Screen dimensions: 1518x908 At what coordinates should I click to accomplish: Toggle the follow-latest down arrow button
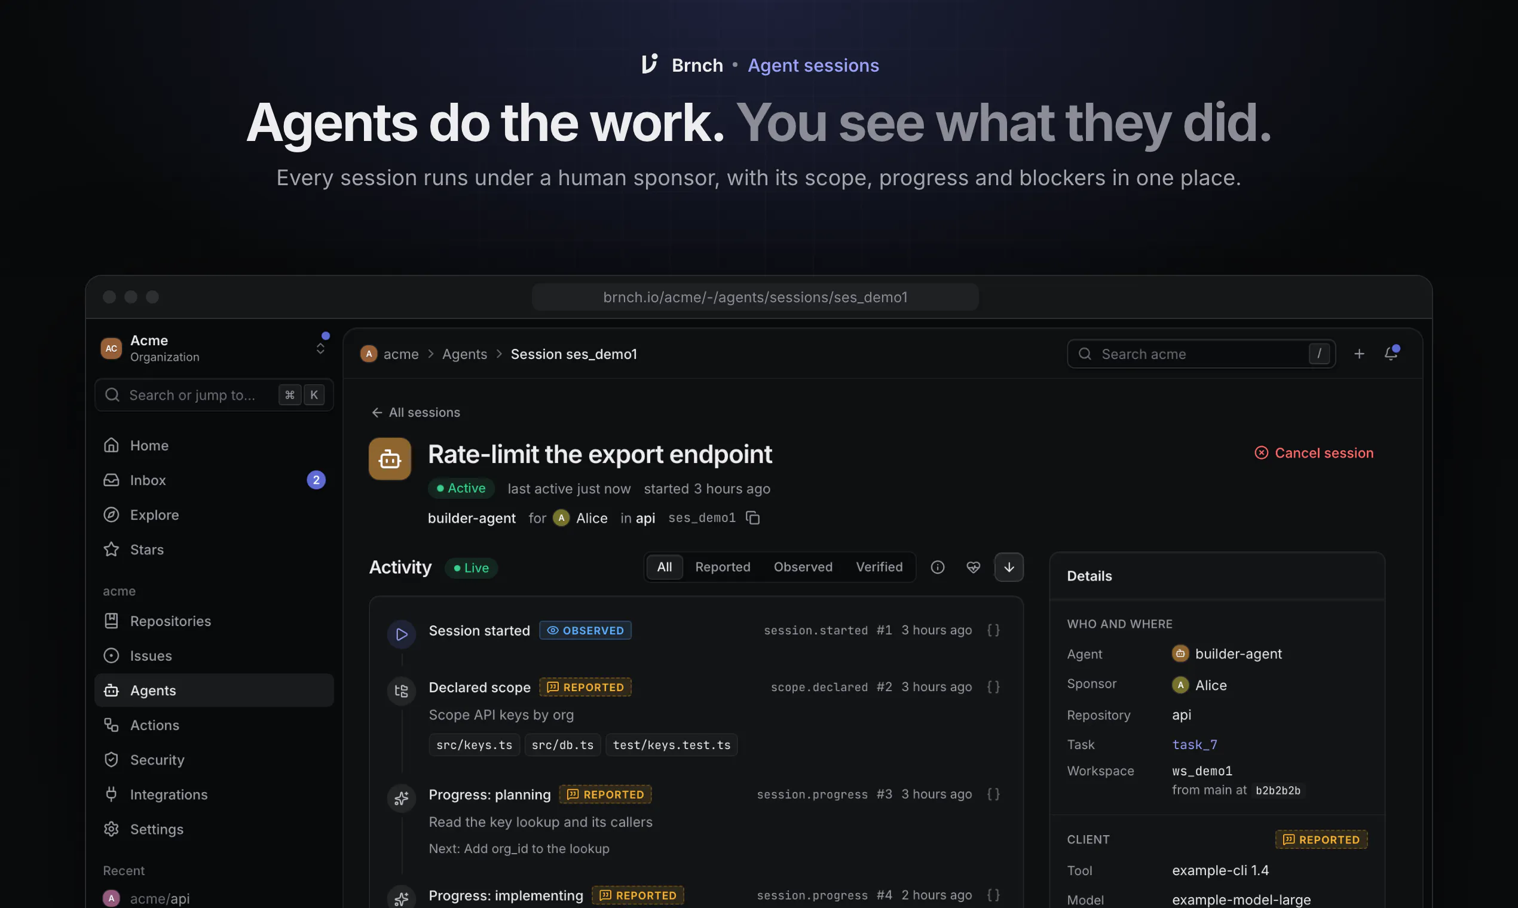point(1009,567)
